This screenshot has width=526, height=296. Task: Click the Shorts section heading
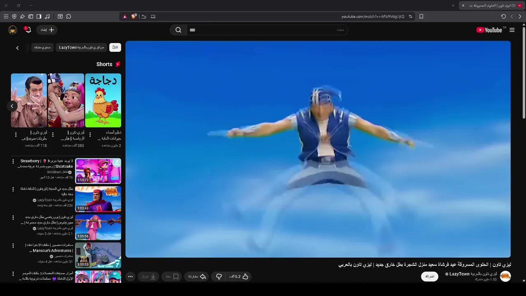click(108, 64)
